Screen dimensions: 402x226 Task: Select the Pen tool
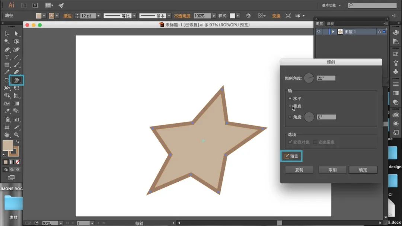(7, 49)
